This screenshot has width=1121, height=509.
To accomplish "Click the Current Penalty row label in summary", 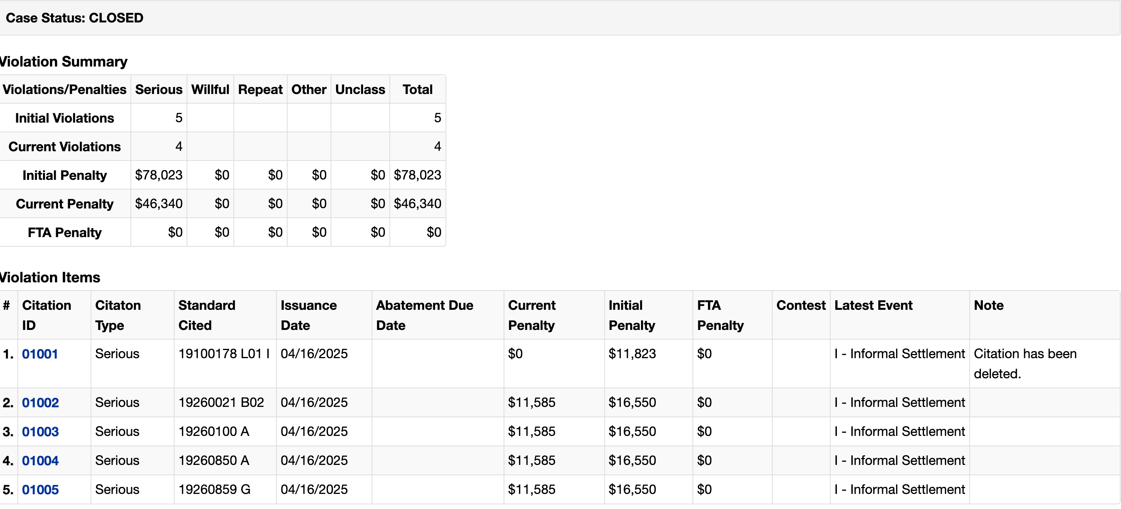I will 65,204.
